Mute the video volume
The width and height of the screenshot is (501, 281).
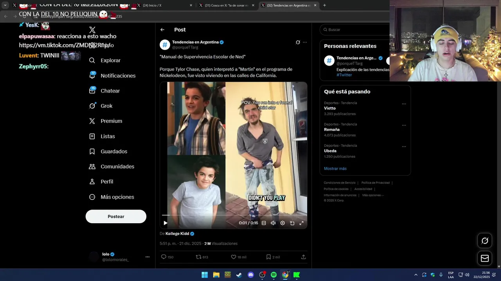(x=273, y=223)
